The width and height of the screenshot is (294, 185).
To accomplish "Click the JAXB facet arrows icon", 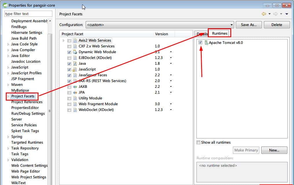I will pos(75,87).
